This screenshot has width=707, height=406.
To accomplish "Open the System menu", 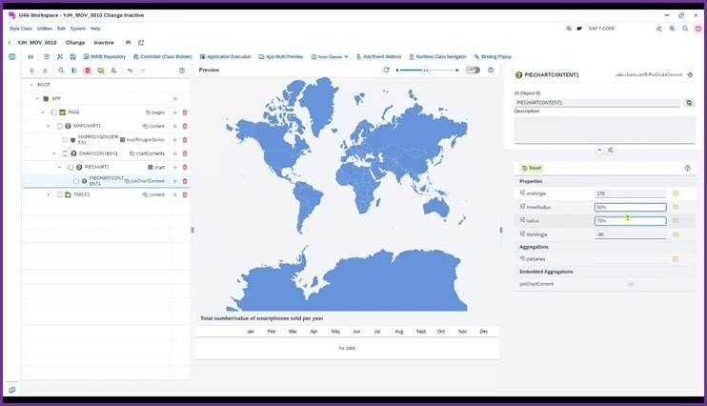I will click(78, 29).
